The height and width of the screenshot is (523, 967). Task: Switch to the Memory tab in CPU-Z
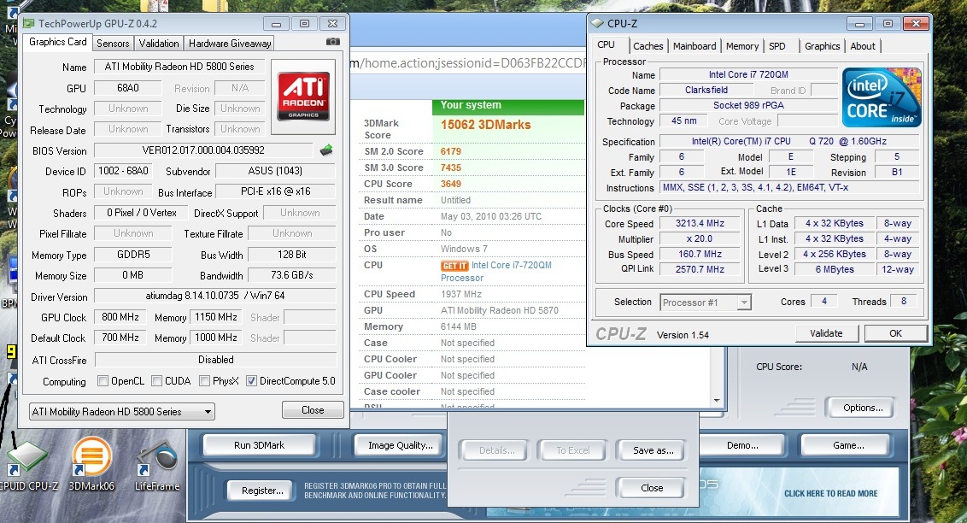click(741, 46)
